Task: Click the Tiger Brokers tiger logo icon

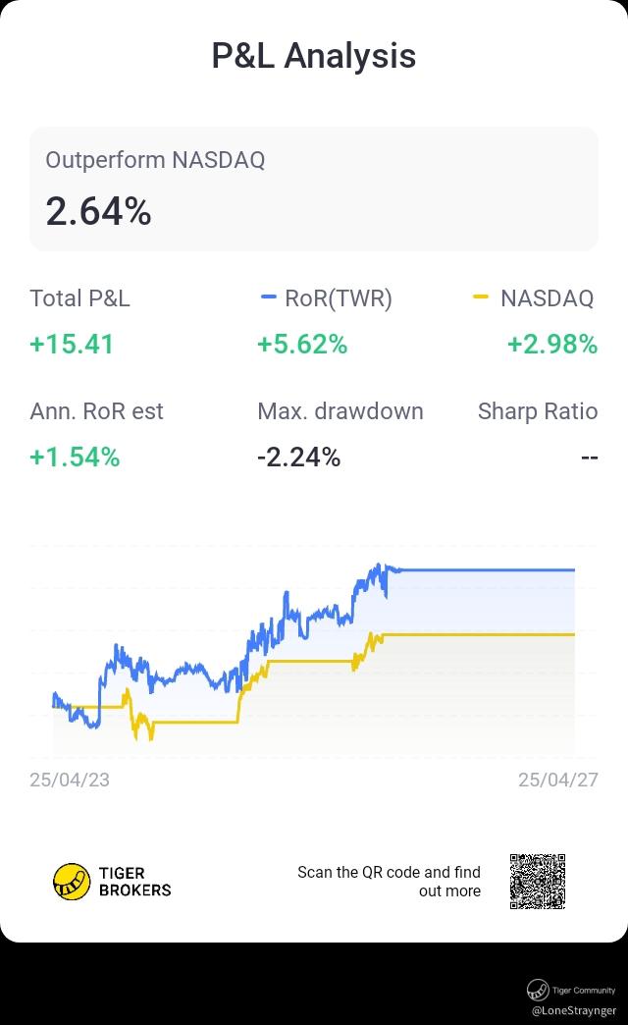Action: [x=72, y=882]
